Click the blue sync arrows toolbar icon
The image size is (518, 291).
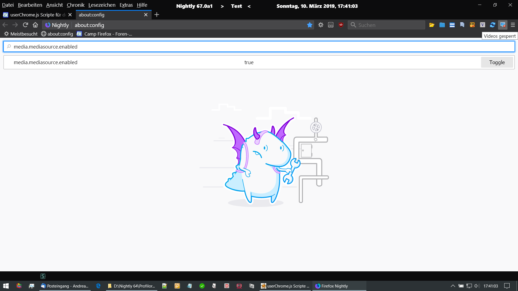(x=493, y=25)
